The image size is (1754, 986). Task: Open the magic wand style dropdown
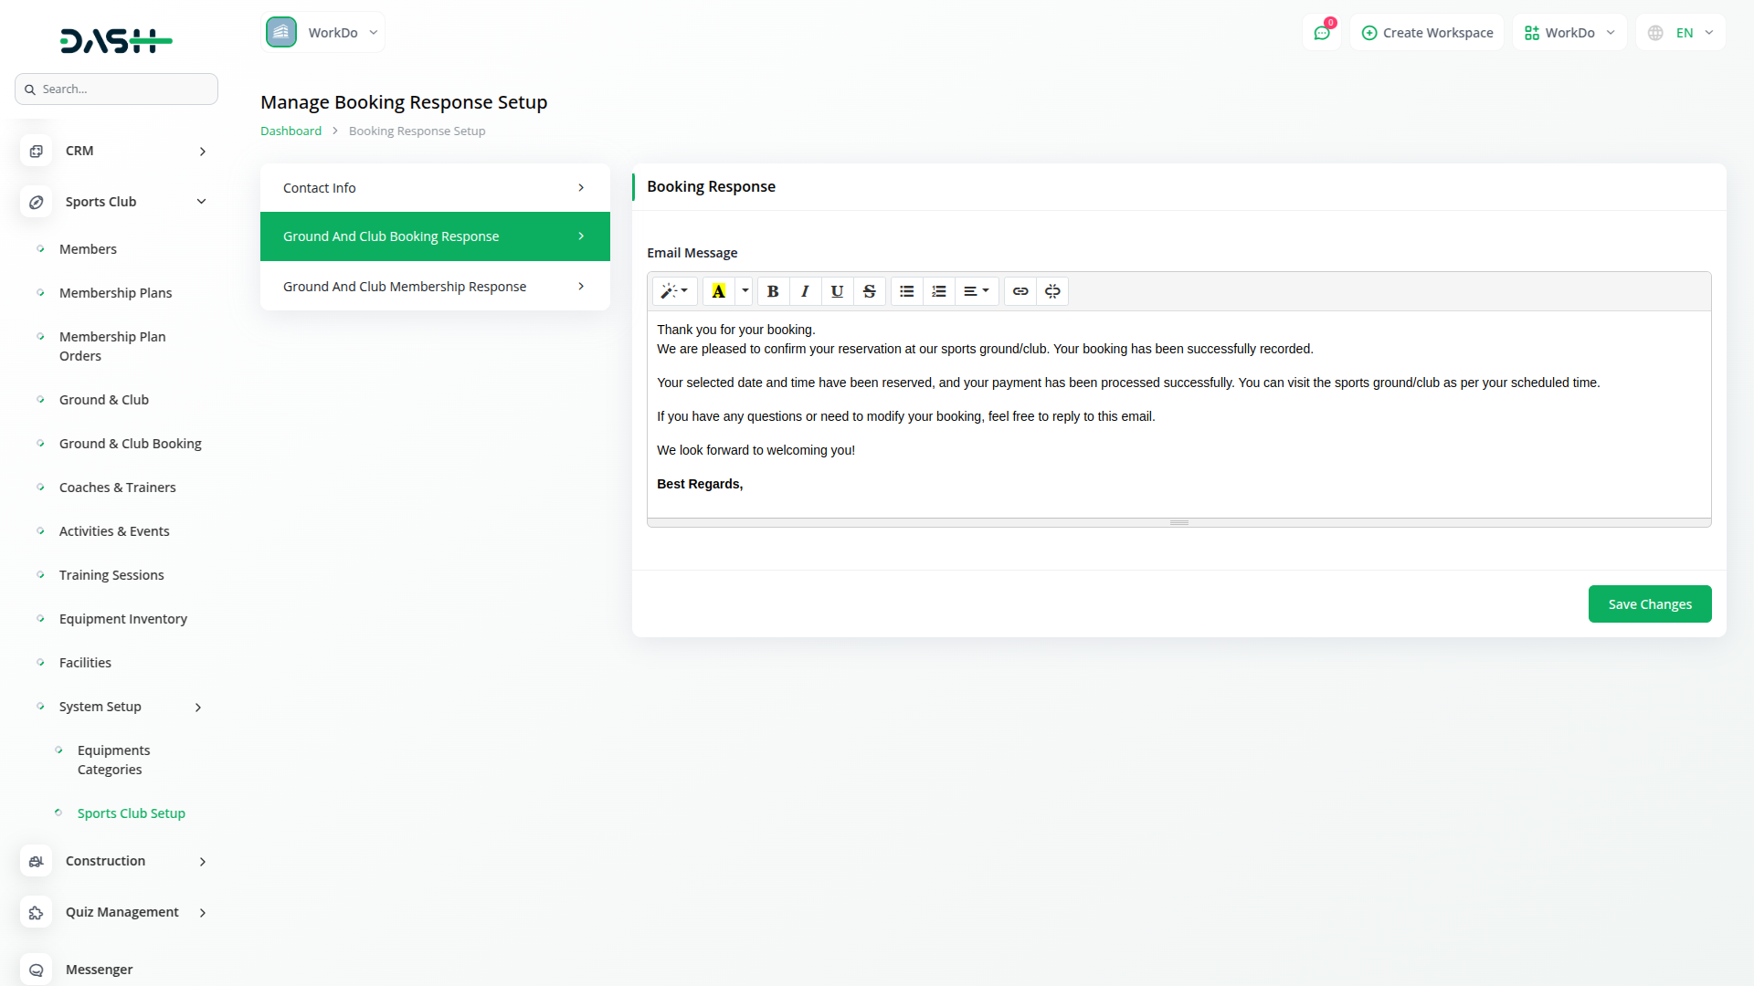[x=674, y=291]
